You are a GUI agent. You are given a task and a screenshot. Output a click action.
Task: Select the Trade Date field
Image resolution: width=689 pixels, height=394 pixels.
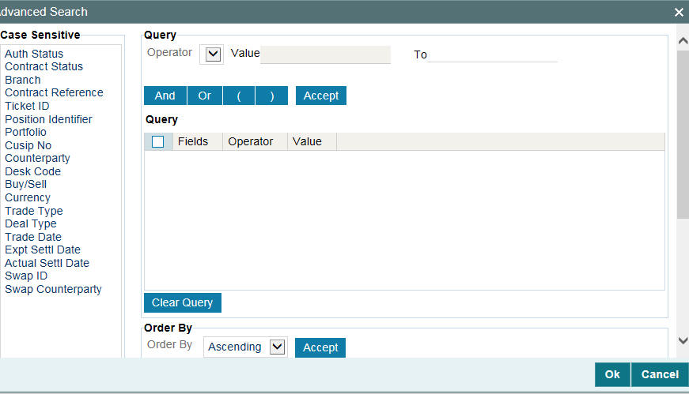point(33,237)
